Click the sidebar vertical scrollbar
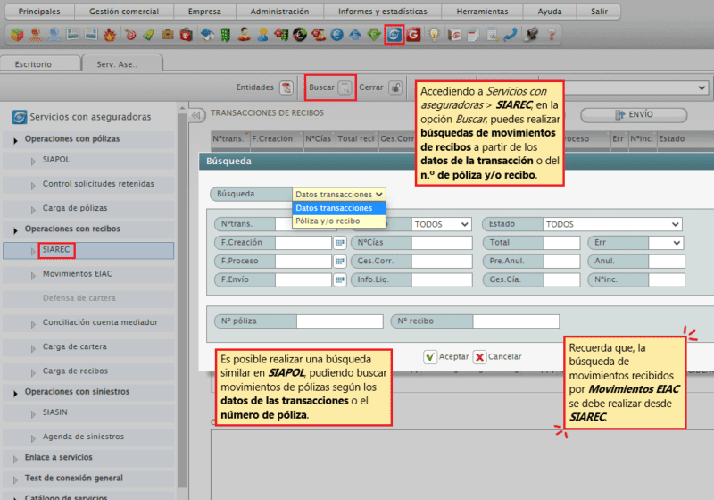 [x=182, y=301]
